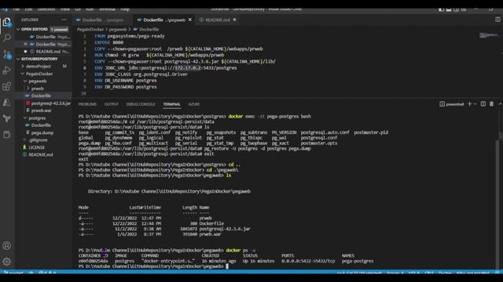Image resolution: width=503 pixels, height=282 pixels.
Task: Open the Explorer view in activity bar
Action: tap(7, 23)
